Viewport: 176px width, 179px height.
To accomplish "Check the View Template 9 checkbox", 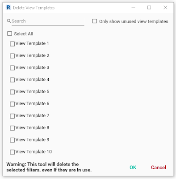I will point(12,140).
